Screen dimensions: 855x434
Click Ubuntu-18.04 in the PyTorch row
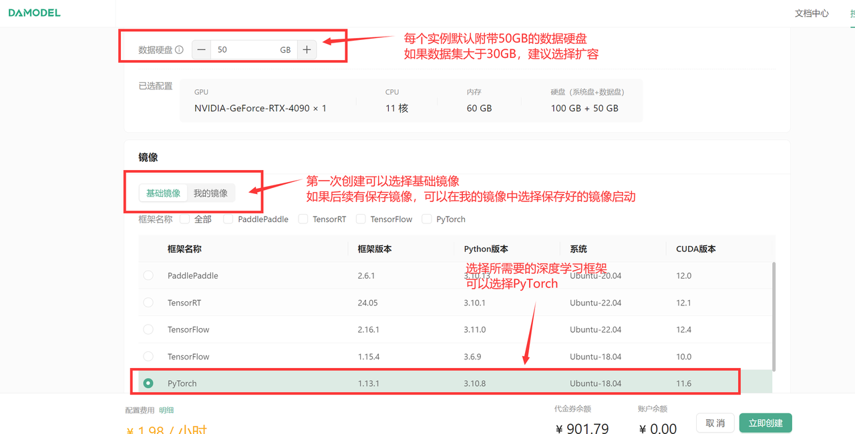[596, 383]
